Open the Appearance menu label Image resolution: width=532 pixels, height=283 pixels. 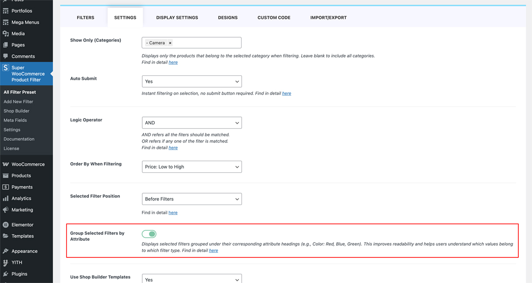point(24,251)
